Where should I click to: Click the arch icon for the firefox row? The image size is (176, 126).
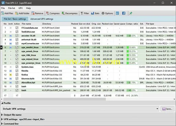pyautogui.click(x=11, y=75)
